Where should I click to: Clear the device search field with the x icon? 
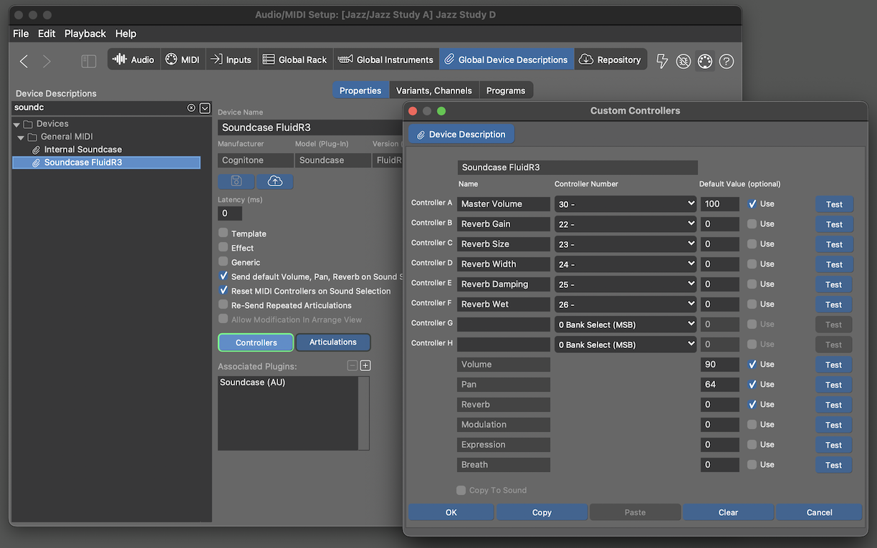(x=191, y=107)
